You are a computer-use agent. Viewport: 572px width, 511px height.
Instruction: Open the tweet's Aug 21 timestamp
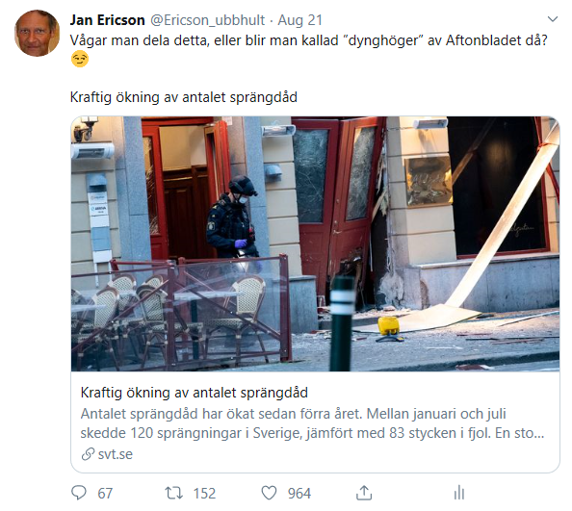click(299, 20)
